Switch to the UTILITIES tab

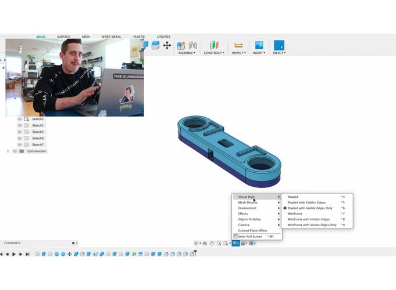click(163, 37)
